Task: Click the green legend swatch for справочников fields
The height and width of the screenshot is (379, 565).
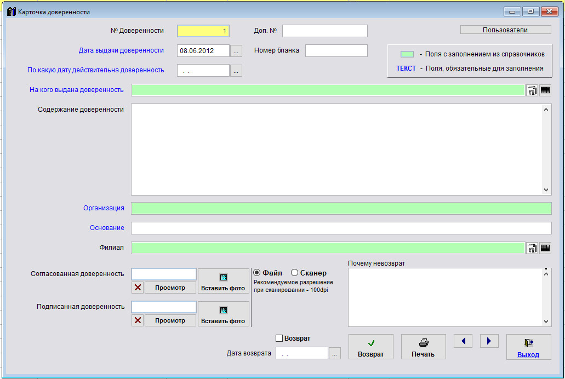Action: [x=407, y=54]
